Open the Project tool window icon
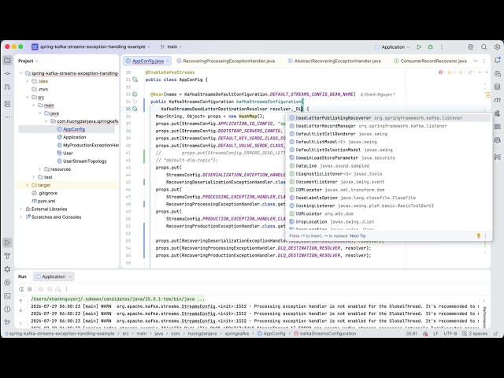This screenshot has height=378, width=504. click(x=7, y=60)
